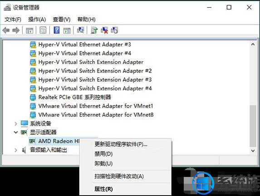The image size is (260, 196).
Task: Select Hyper-V Virtual Ethernet Adapter #3
Action: pyautogui.click(x=84, y=44)
